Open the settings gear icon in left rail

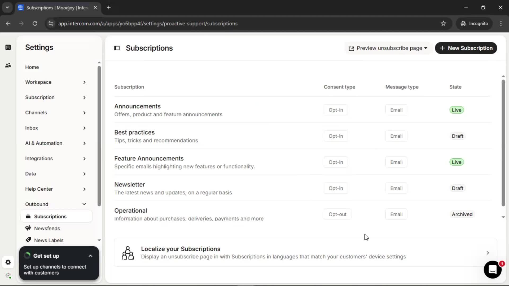click(8, 262)
